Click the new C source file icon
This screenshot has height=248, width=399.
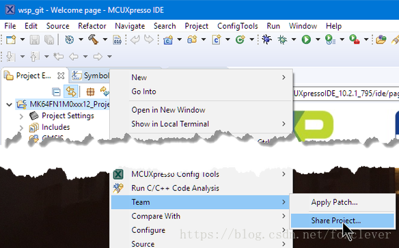click(x=217, y=40)
